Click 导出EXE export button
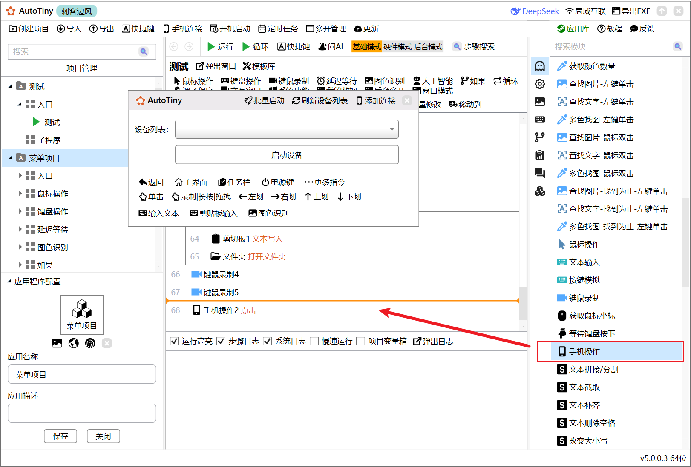The image size is (691, 467). [631, 11]
